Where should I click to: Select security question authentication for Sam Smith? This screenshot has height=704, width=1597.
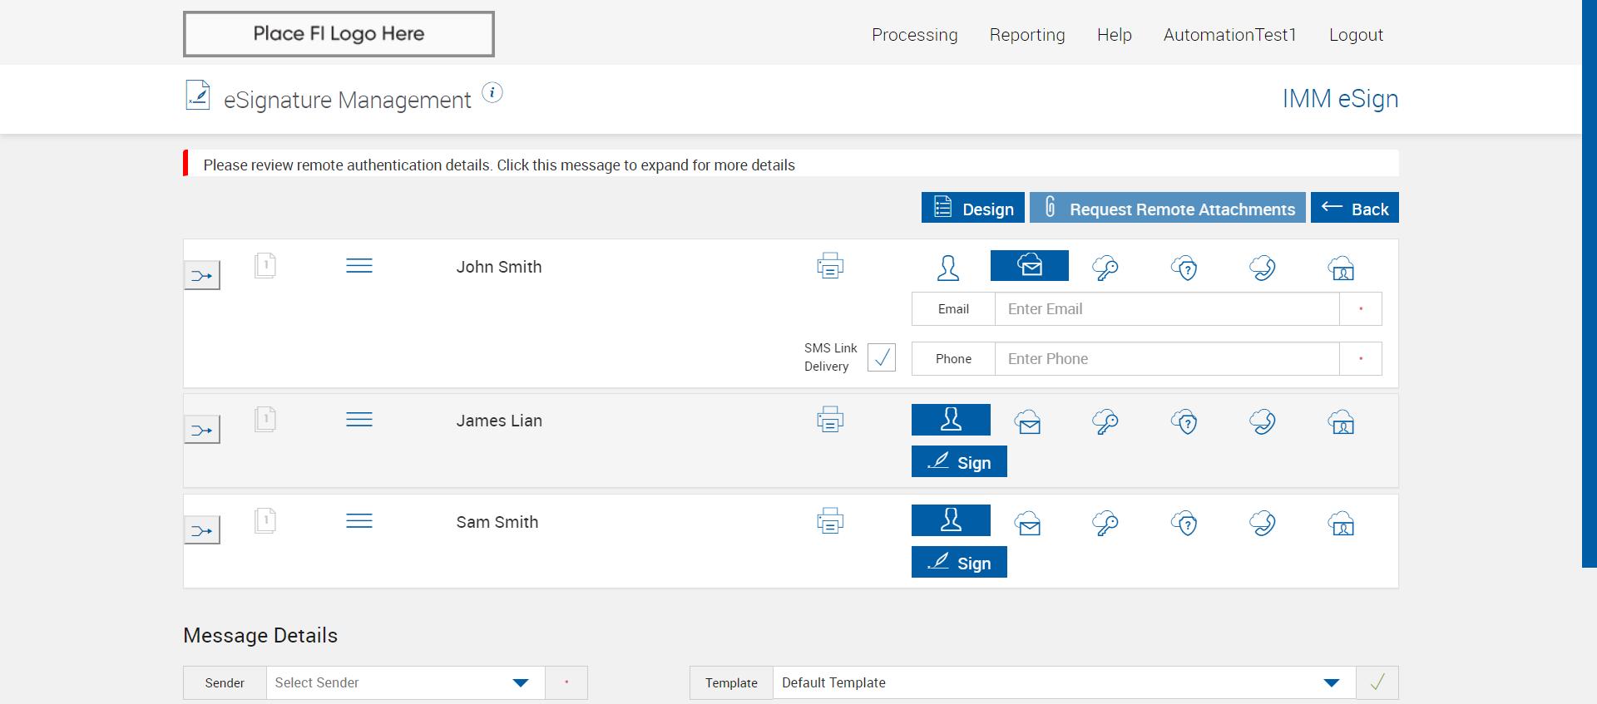tap(1184, 524)
